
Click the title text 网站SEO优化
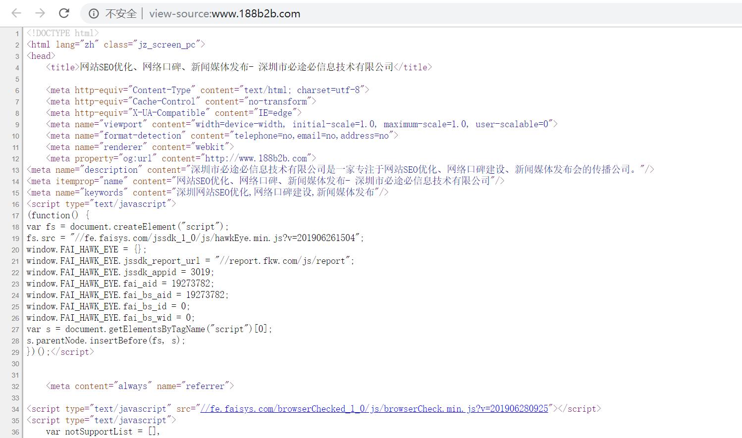106,67
